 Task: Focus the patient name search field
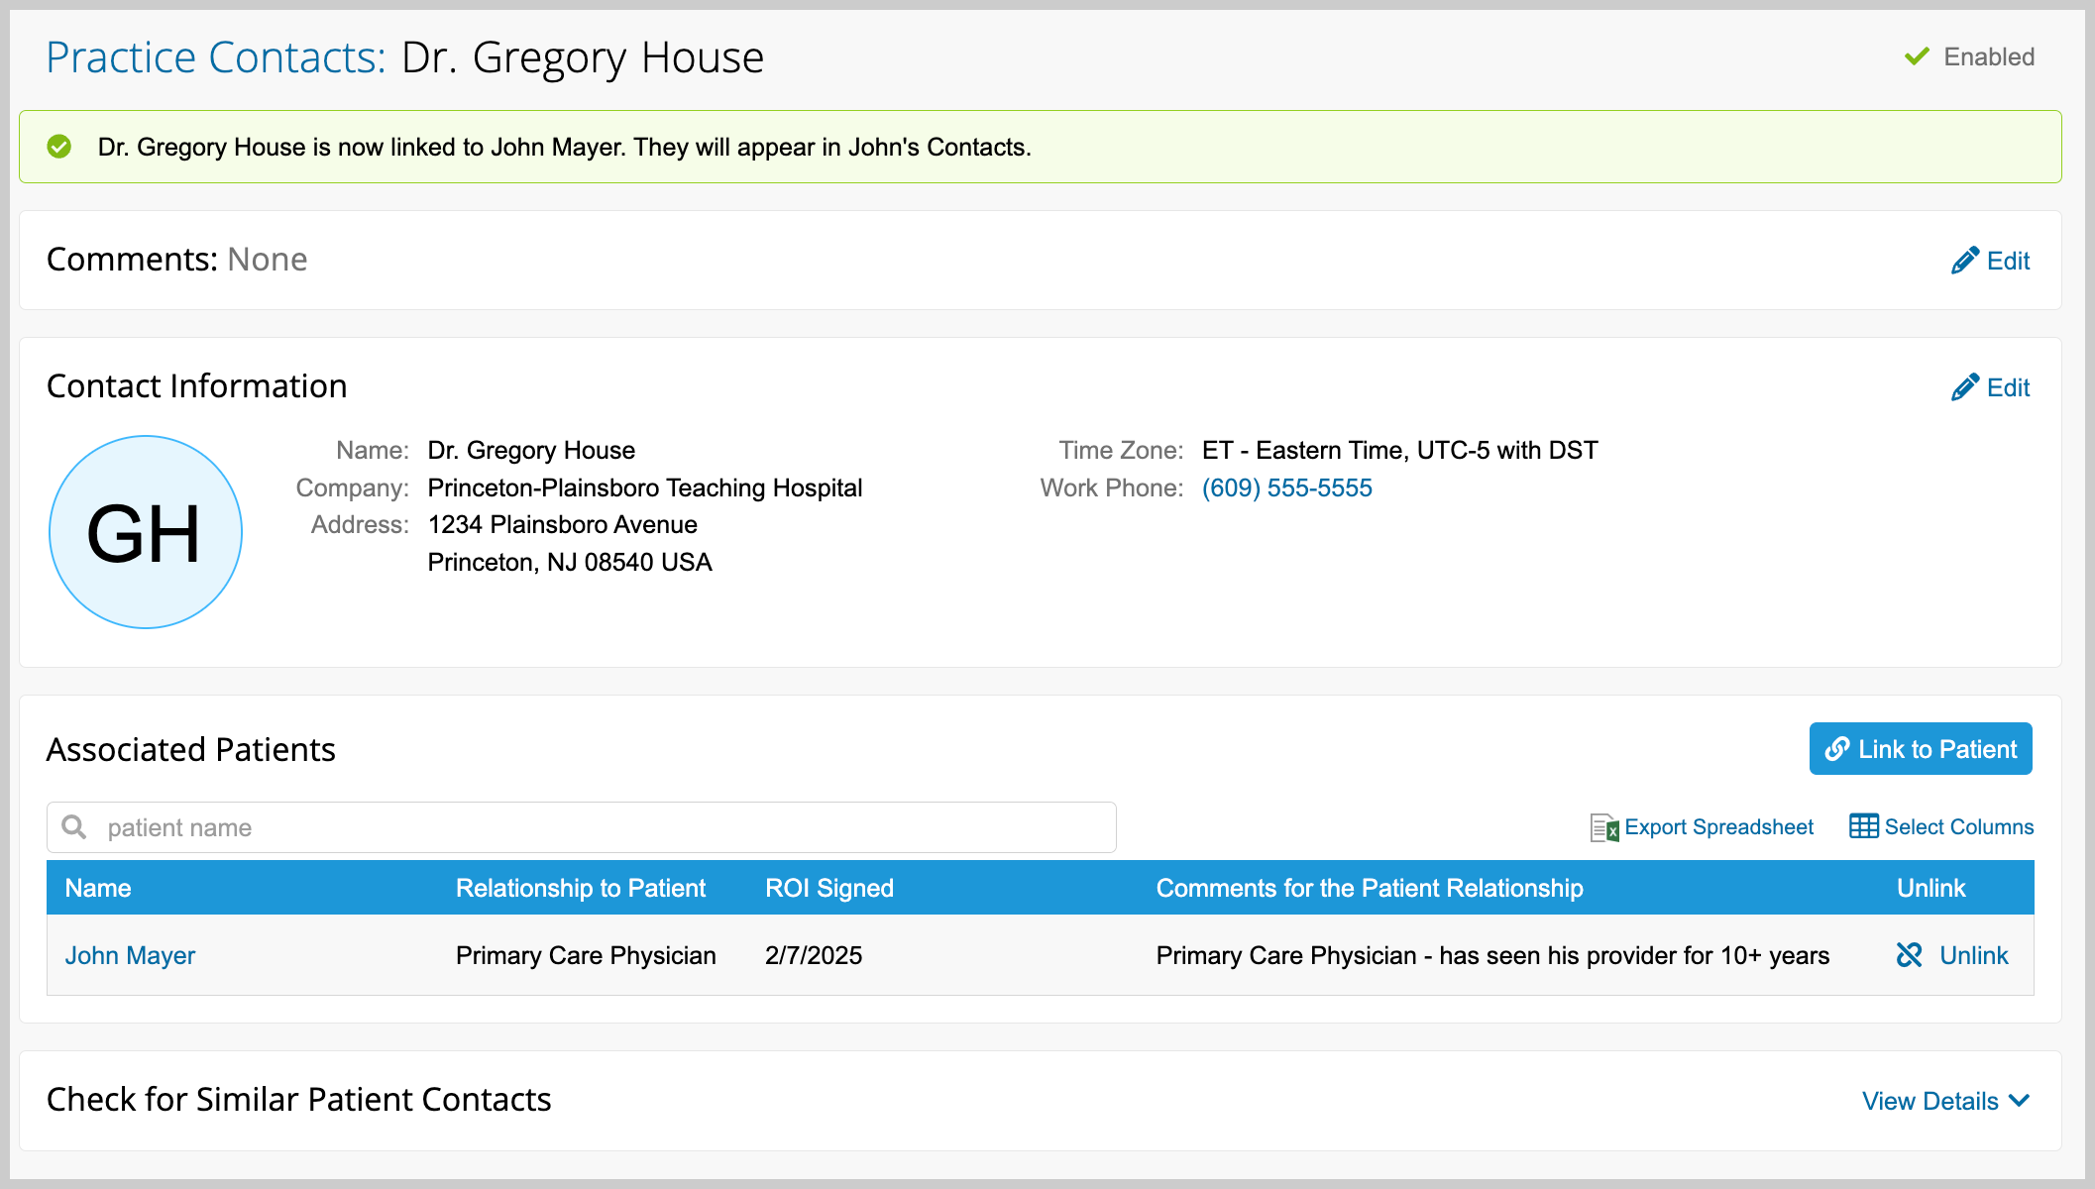582,827
